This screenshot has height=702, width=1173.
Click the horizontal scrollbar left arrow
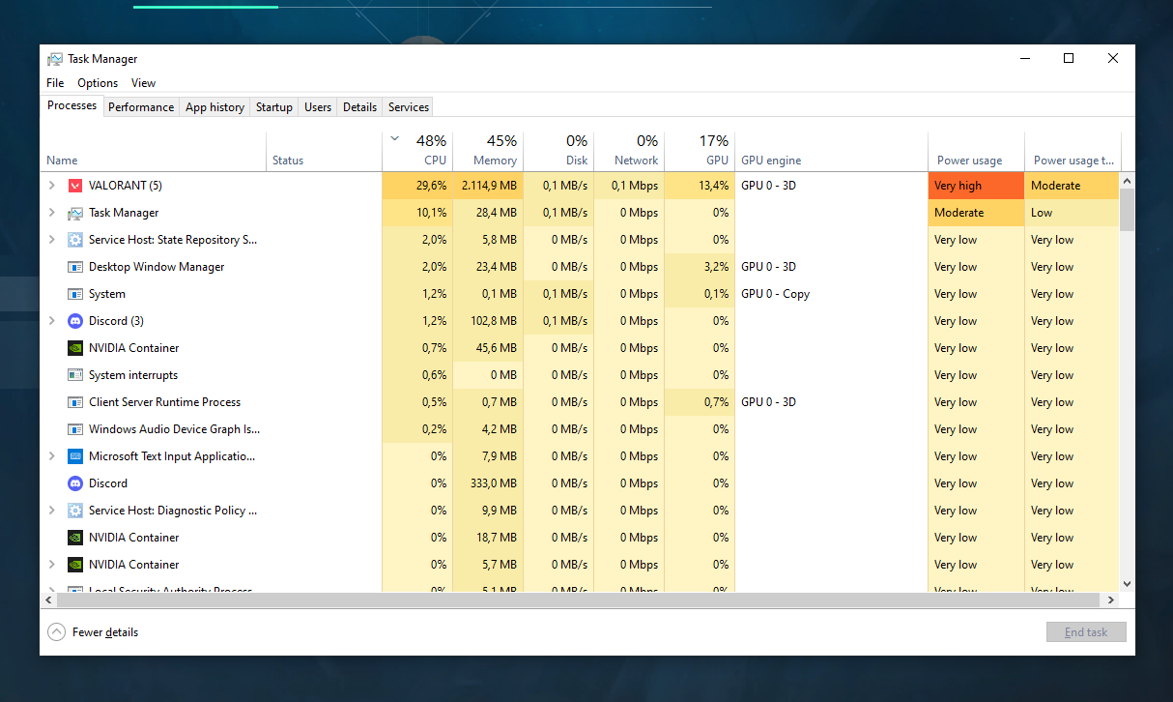coord(50,600)
